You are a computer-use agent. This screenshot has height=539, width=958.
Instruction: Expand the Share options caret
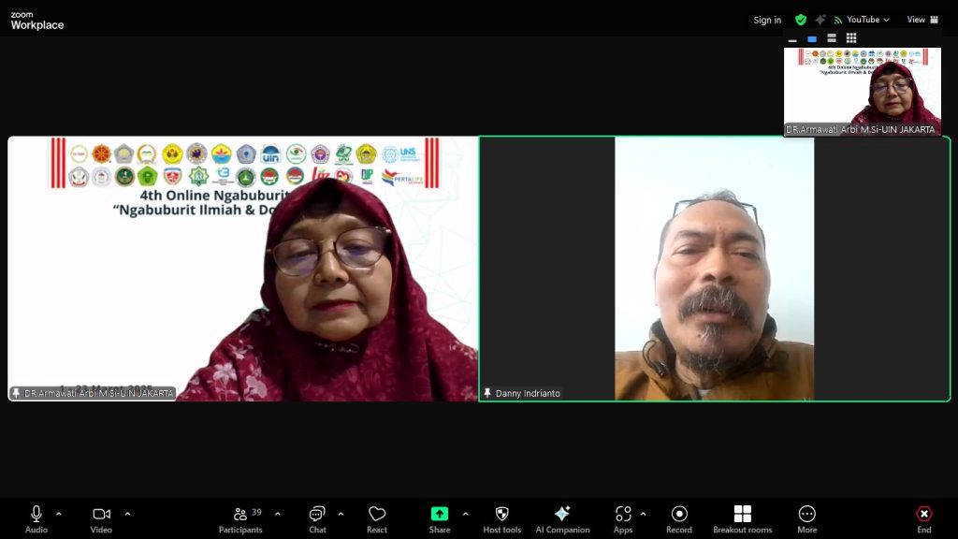466,515
